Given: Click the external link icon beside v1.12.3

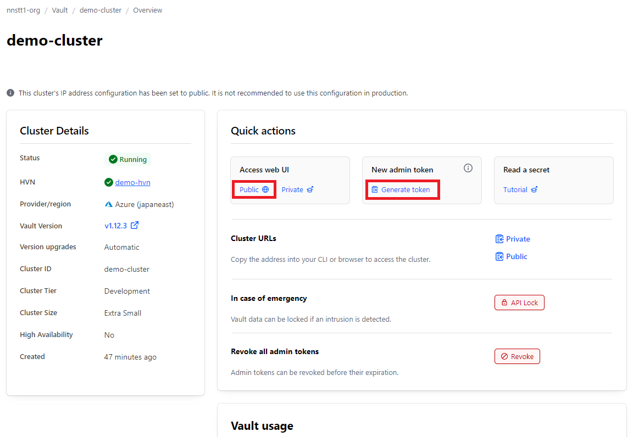Looking at the screenshot, I should pos(135,225).
